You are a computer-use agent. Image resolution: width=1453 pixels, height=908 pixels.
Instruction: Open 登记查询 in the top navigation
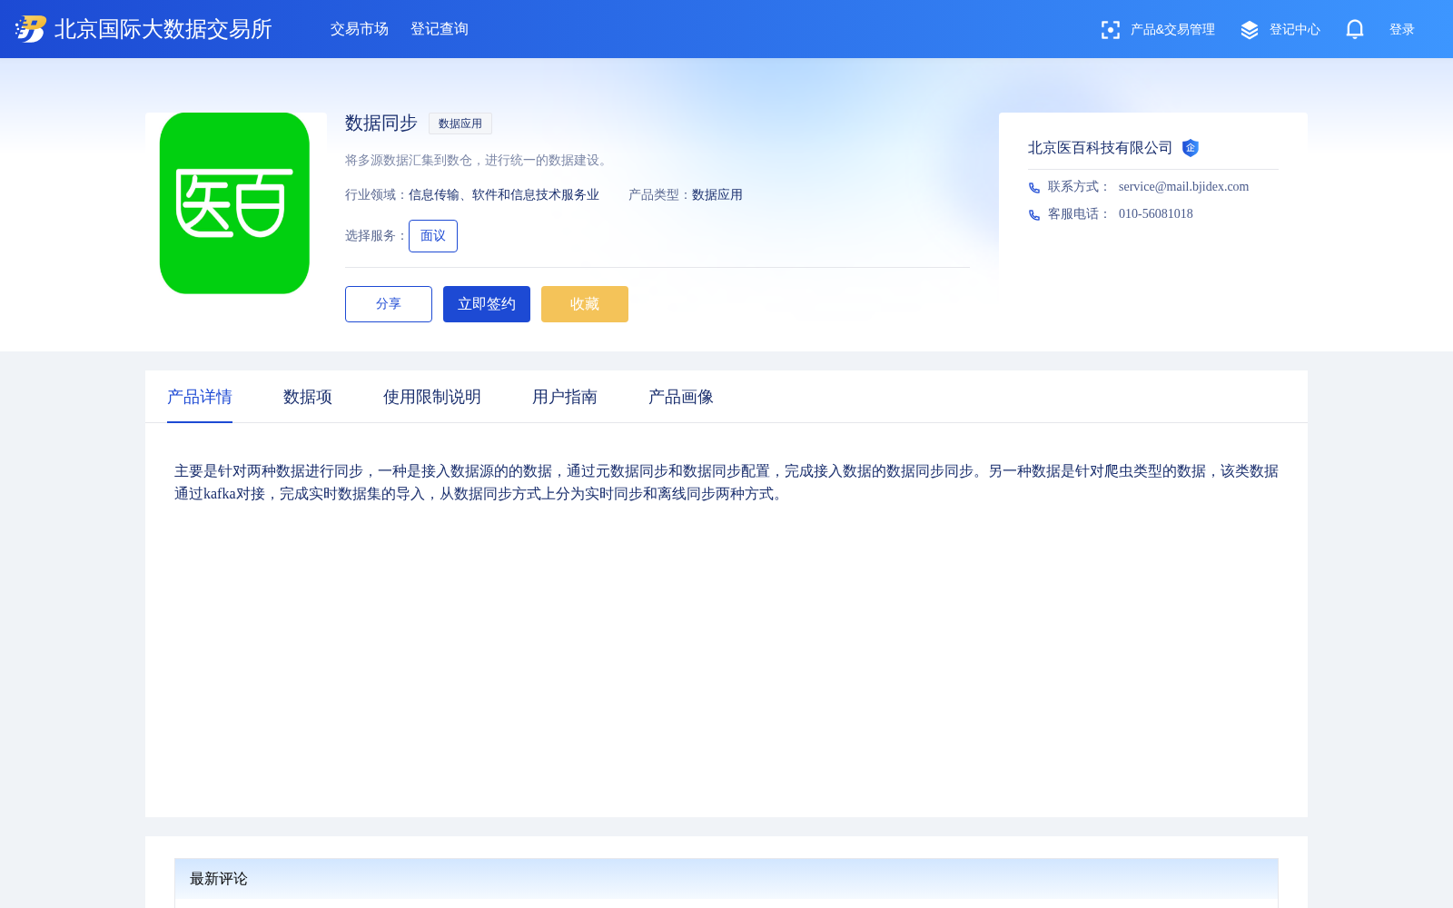click(x=440, y=29)
